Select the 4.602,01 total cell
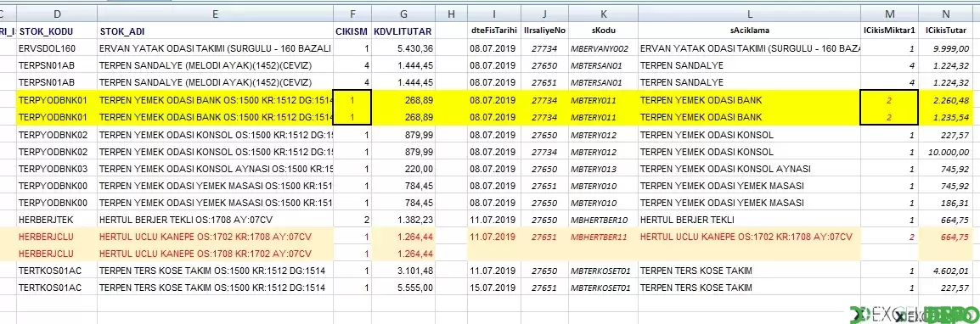Screen dimensions: 980x324 (x=947, y=271)
